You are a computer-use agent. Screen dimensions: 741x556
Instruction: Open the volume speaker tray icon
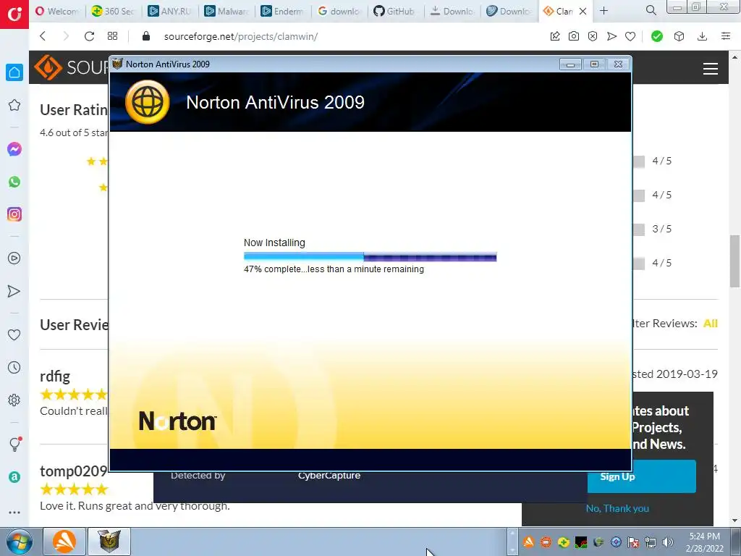pyautogui.click(x=668, y=542)
